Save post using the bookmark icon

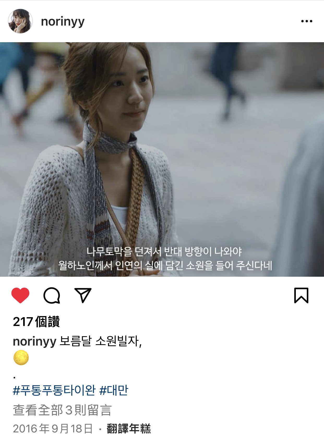tap(301, 295)
